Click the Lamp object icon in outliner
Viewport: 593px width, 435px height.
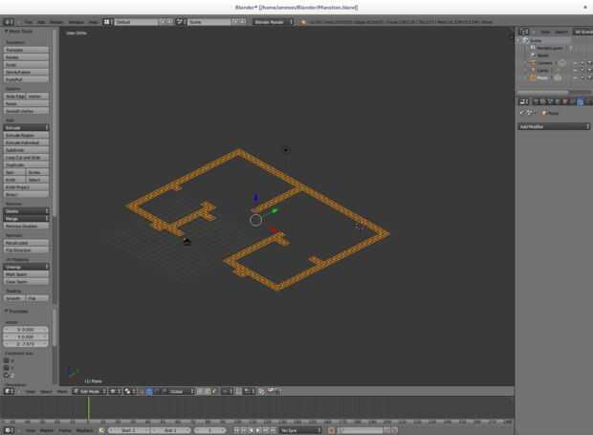pos(533,71)
